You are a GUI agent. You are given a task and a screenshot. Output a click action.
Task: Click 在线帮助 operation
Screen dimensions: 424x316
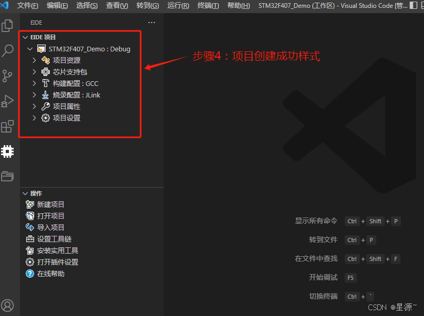pos(50,274)
